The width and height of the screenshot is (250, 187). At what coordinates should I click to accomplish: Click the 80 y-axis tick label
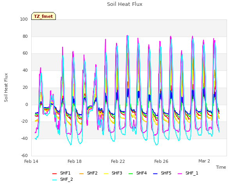coord(25,36)
